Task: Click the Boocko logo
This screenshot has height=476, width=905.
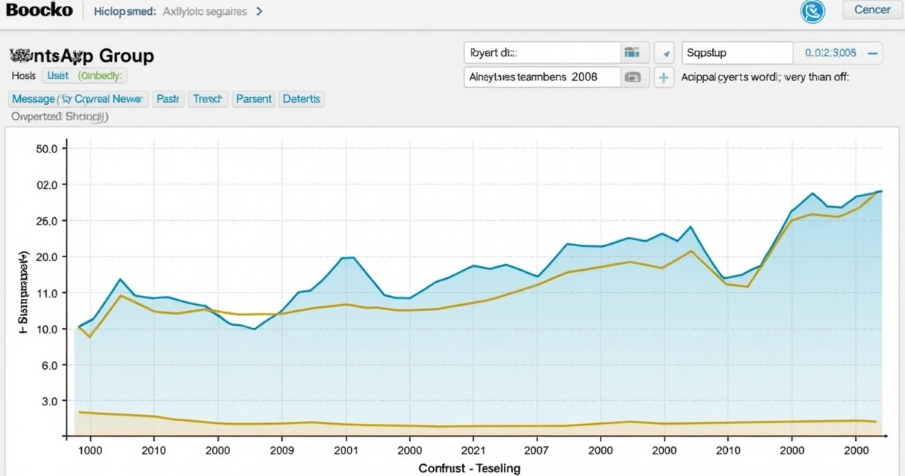Action: point(39,10)
